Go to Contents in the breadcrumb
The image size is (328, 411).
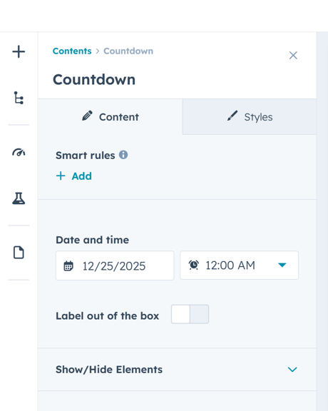tap(72, 51)
